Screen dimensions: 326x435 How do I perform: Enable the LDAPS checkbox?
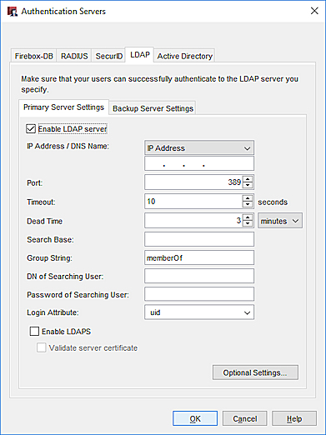34,331
